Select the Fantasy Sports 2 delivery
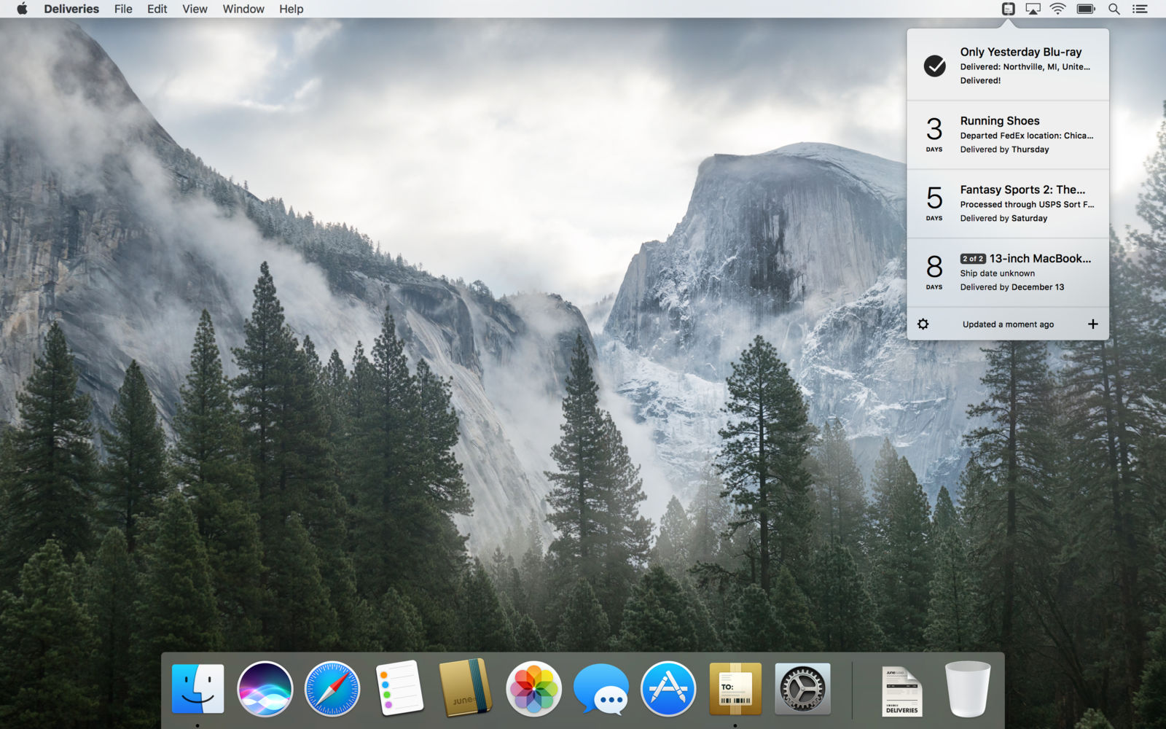 tap(1008, 203)
